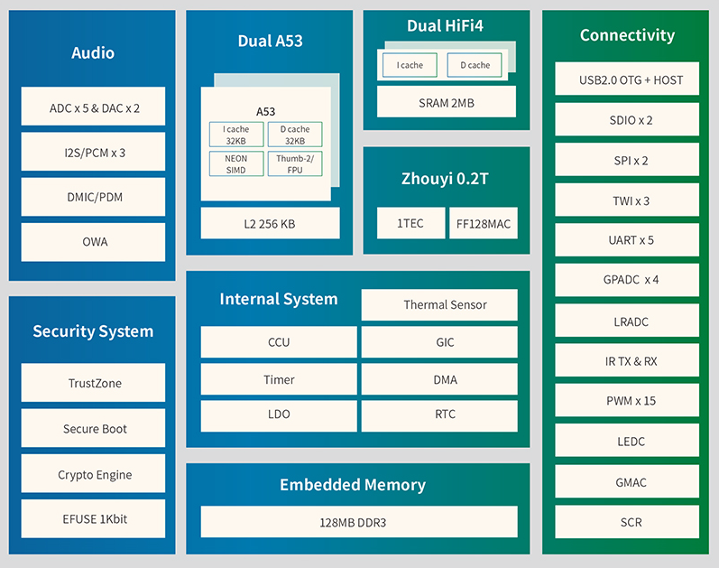Click the Dual HiFi4 heading
This screenshot has width=719, height=568.
click(x=446, y=25)
